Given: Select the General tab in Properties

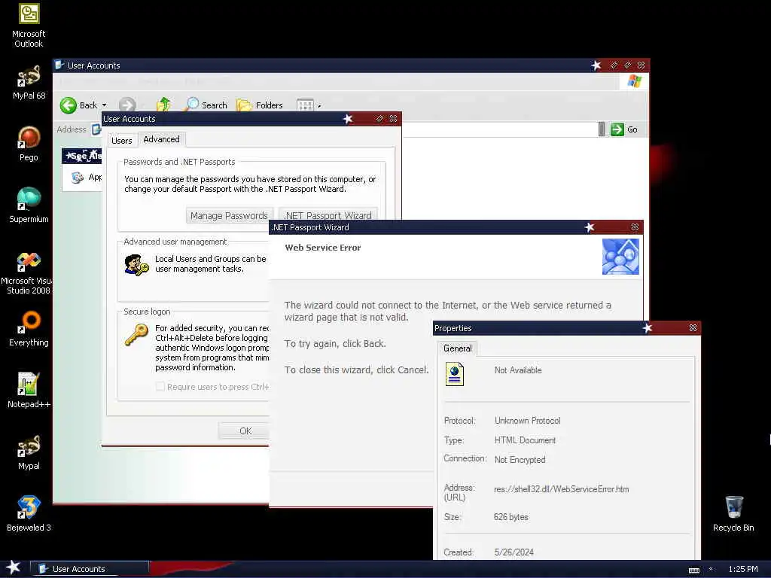Looking at the screenshot, I should tap(457, 348).
